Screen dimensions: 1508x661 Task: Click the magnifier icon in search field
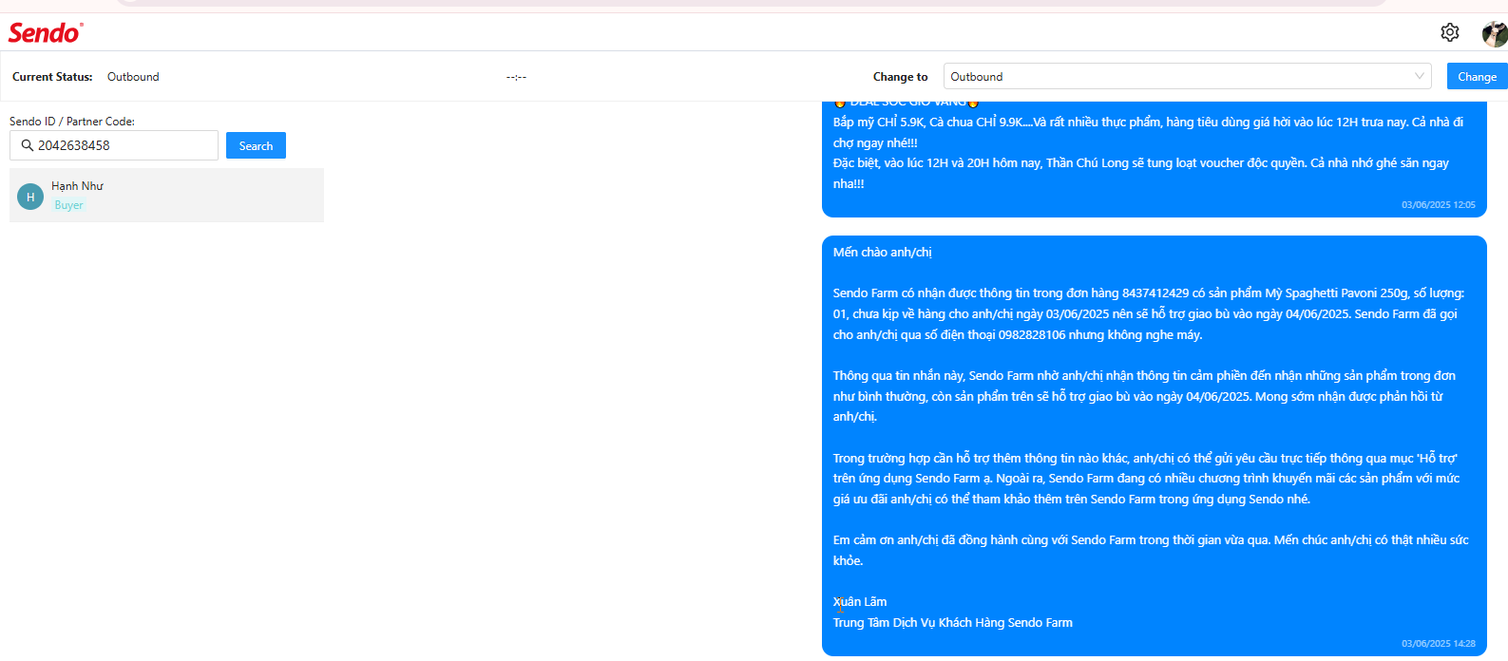[x=28, y=145]
